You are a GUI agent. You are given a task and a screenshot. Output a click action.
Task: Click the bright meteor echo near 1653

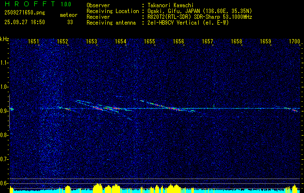pos(98,108)
